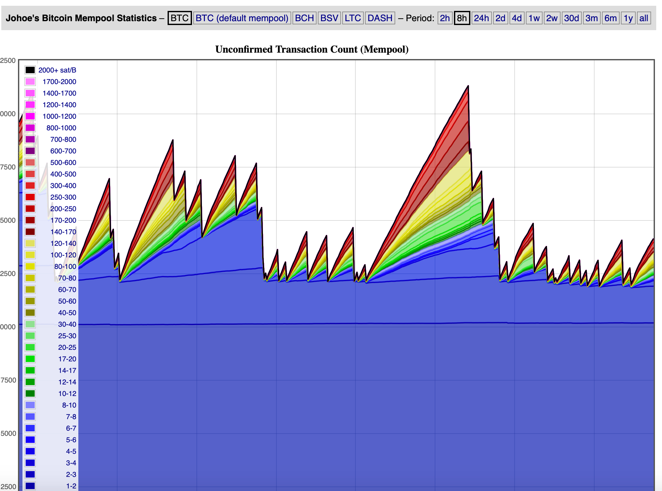Viewport: 662px width, 491px height.
Task: Show all-time period data
Action: tap(644, 18)
